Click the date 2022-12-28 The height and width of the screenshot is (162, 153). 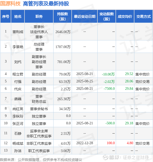point(85,143)
